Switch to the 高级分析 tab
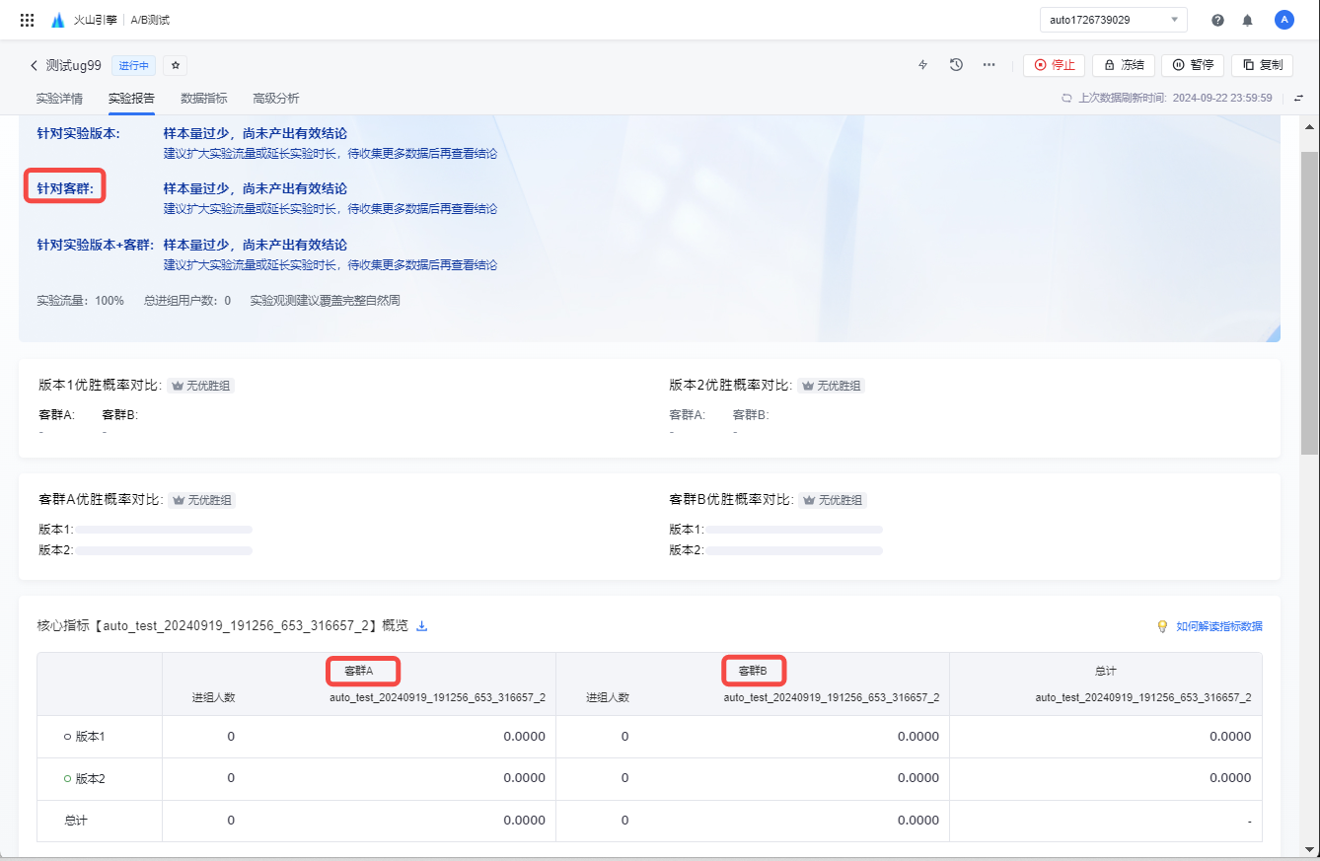Image resolution: width=1320 pixels, height=861 pixels. point(276,99)
